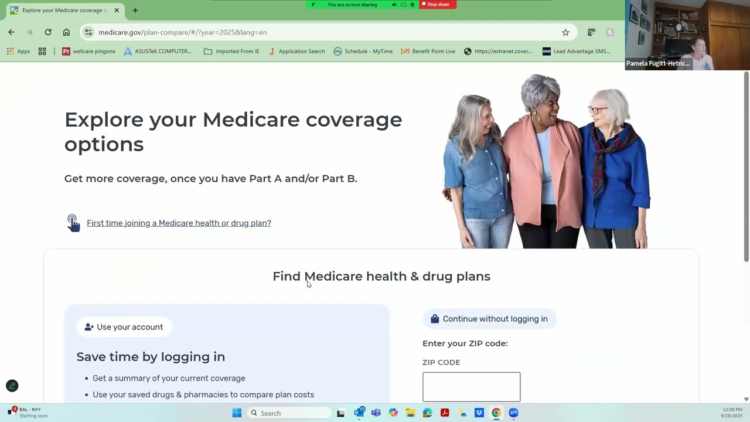Screen dimensions: 750x422
Task: Open Outlook from the taskbar
Action: coord(359,413)
